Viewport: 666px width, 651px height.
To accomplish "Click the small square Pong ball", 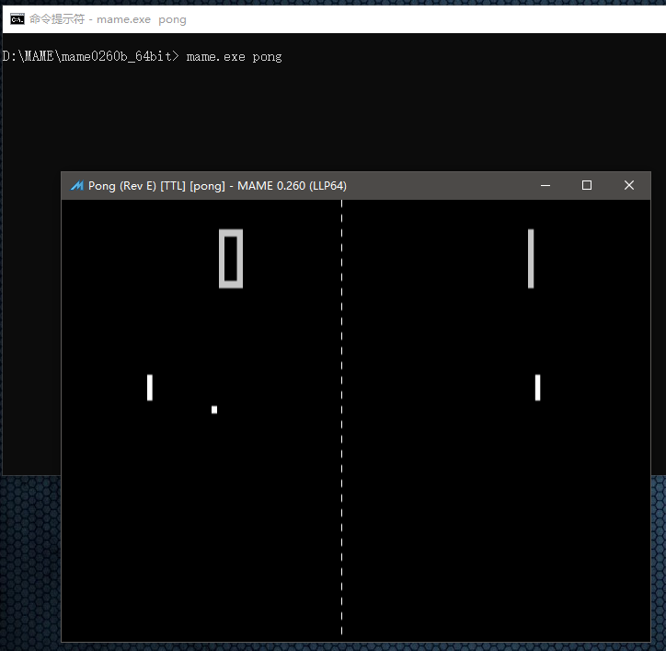I will click(214, 410).
